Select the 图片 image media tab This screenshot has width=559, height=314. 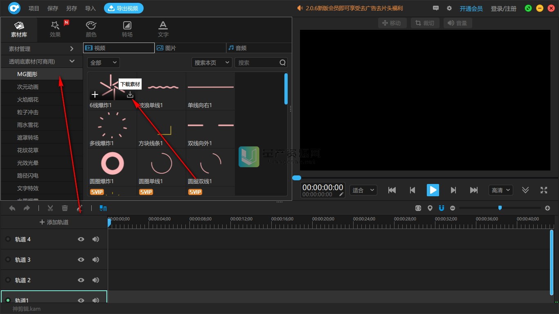click(x=190, y=48)
